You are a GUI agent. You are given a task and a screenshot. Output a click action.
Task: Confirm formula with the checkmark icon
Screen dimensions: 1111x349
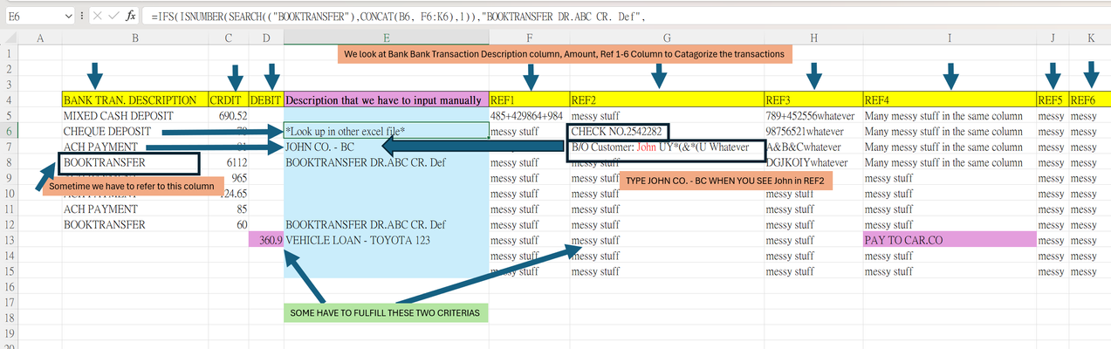pyautogui.click(x=113, y=16)
